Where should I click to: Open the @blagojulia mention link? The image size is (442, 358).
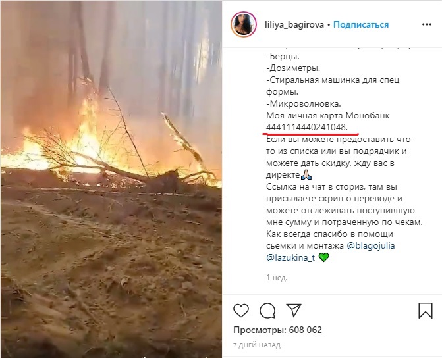(x=371, y=245)
